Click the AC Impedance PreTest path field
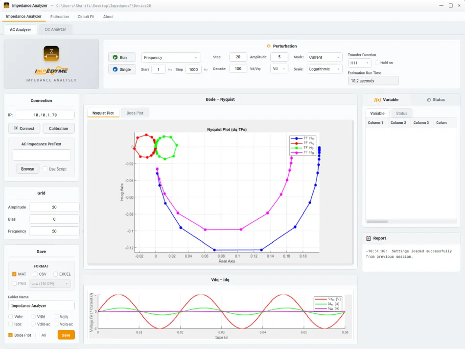 [x=41, y=155]
